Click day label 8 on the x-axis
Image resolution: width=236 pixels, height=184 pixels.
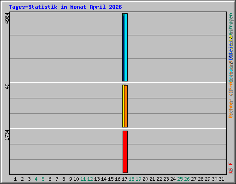tap(64, 179)
